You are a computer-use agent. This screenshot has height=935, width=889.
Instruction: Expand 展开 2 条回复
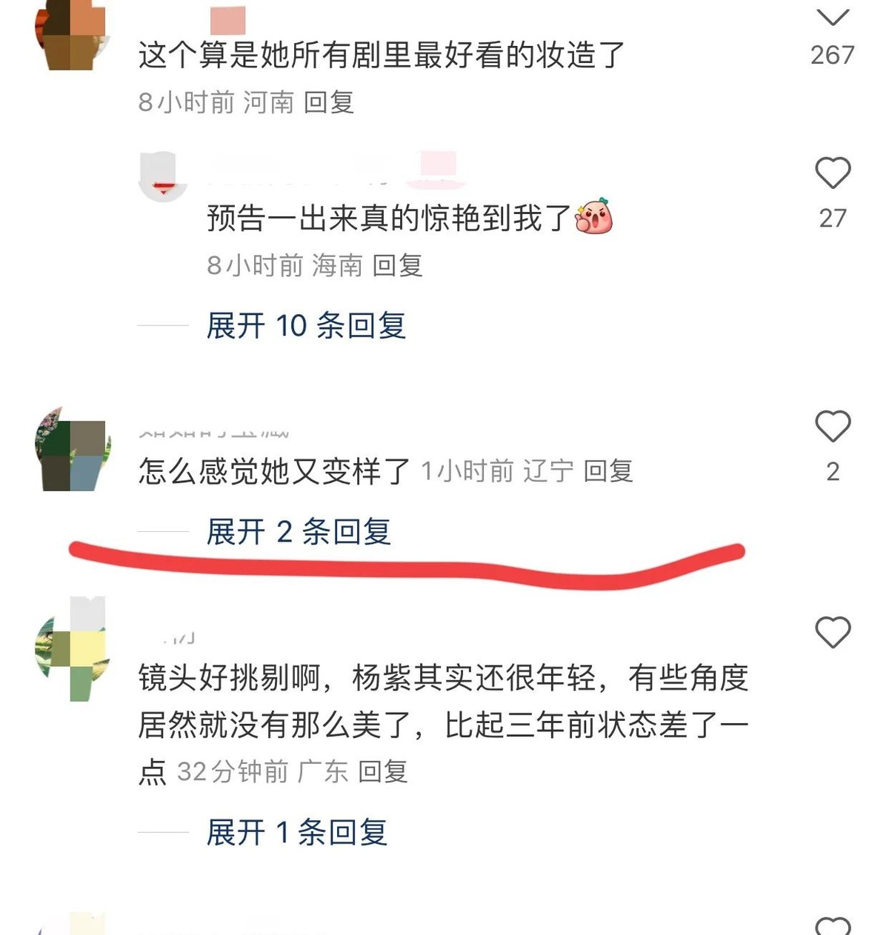(298, 531)
